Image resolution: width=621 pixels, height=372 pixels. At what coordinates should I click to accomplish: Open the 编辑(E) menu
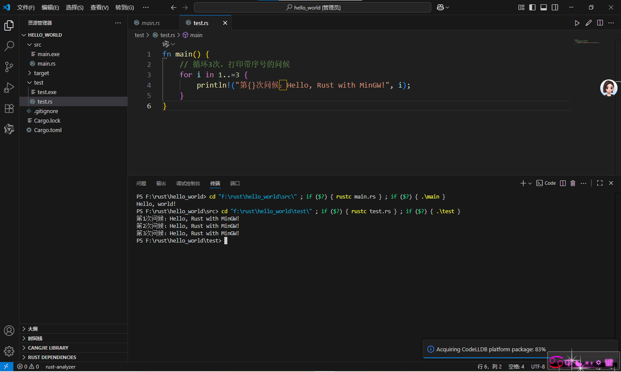coord(50,7)
